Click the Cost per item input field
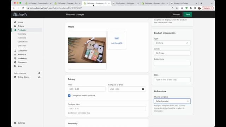The width and height of the screenshot is (226, 127). [x=107, y=109]
